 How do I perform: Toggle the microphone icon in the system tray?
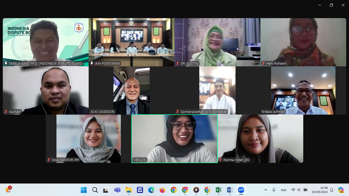(x=274, y=190)
